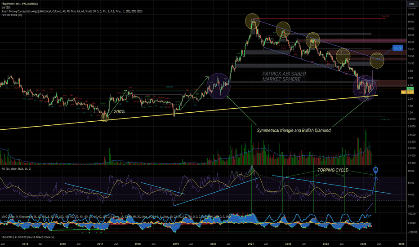The image size is (419, 247).
Task: Select the TOPPING CYCLE annotation text
Action: pyautogui.click(x=333, y=170)
